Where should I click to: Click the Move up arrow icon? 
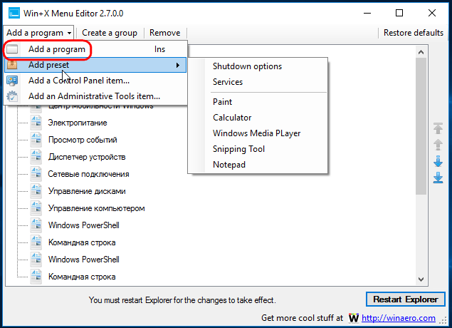coord(438,145)
